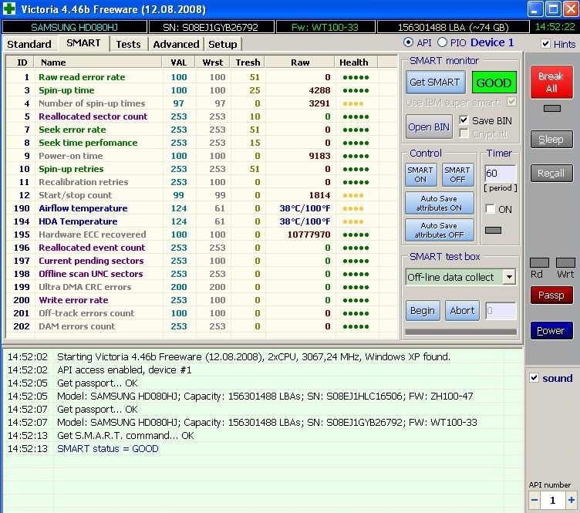Select the Power-on time attribute

[201, 156]
